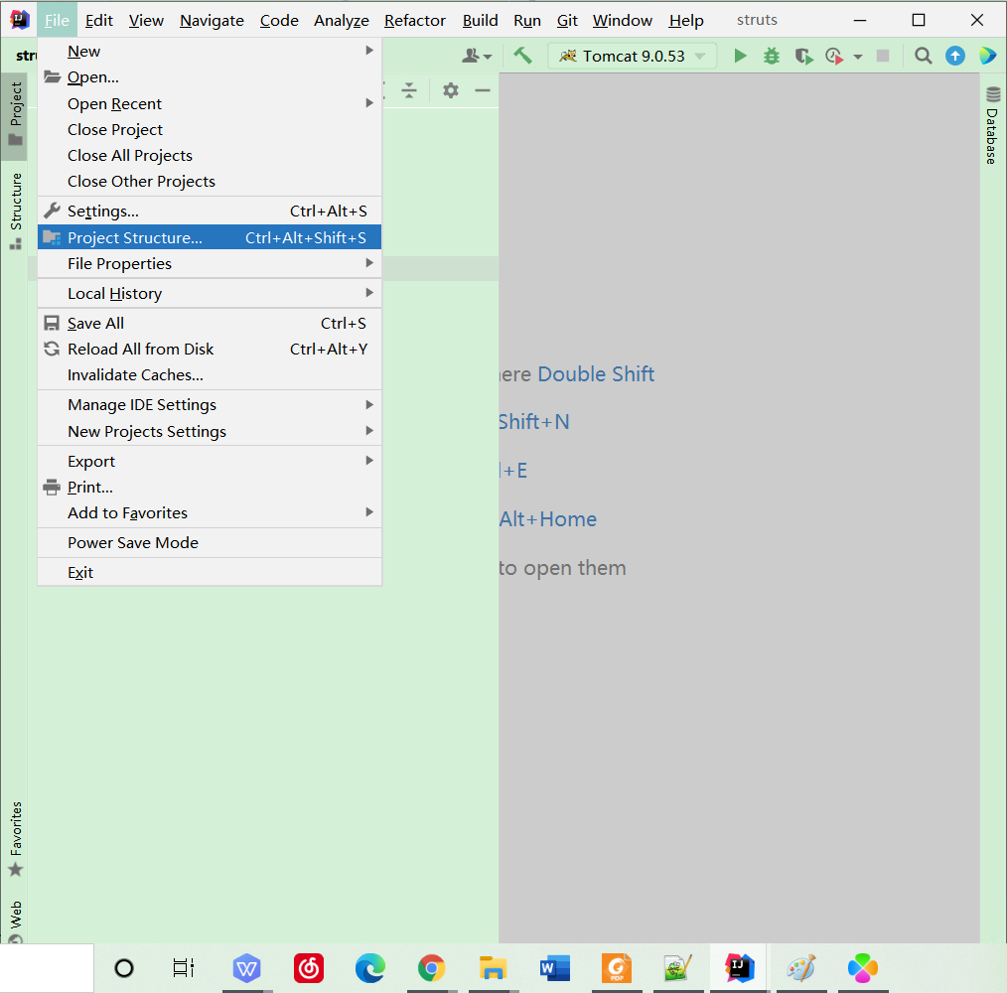
Task: Run the Tomcat configuration with green Run icon
Action: (740, 56)
